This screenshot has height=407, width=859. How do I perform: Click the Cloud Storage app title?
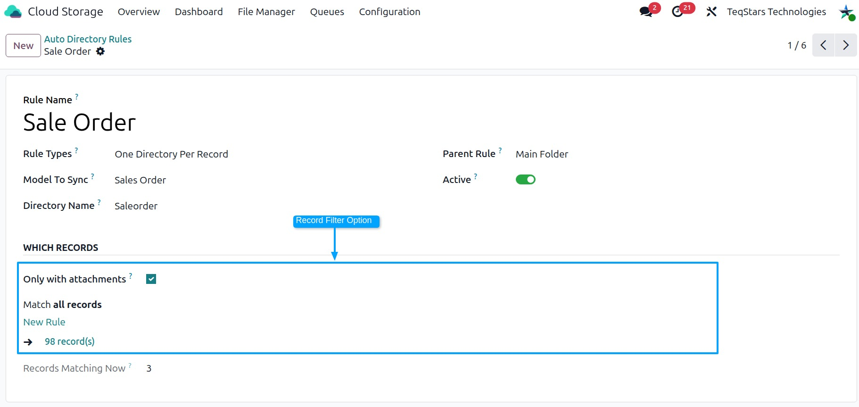click(66, 12)
